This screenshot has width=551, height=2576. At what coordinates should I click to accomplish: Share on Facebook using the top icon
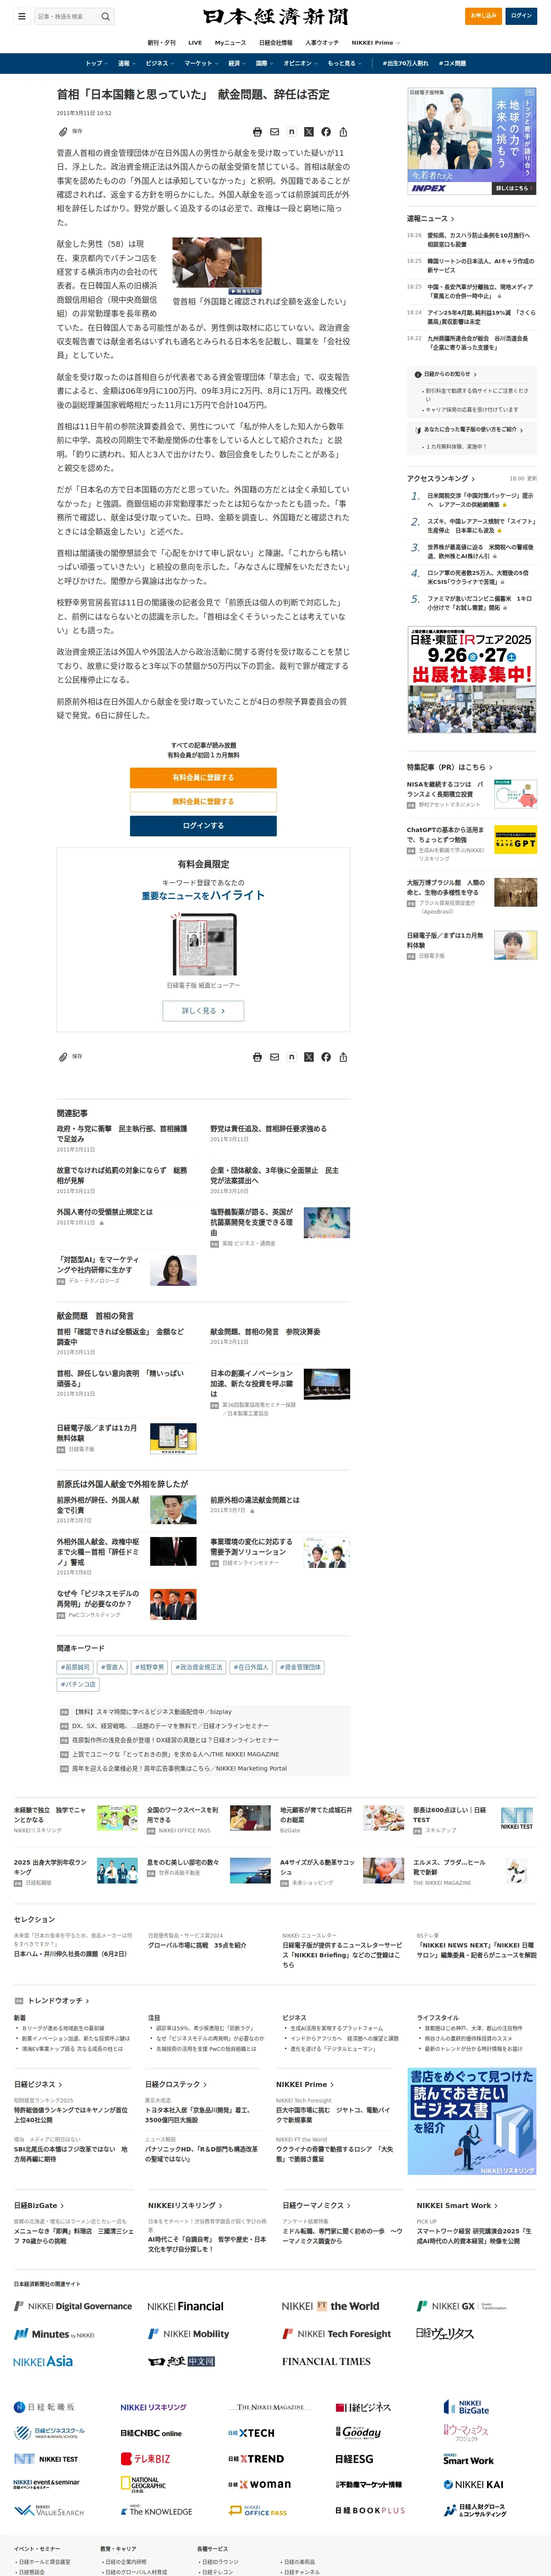coord(326,132)
